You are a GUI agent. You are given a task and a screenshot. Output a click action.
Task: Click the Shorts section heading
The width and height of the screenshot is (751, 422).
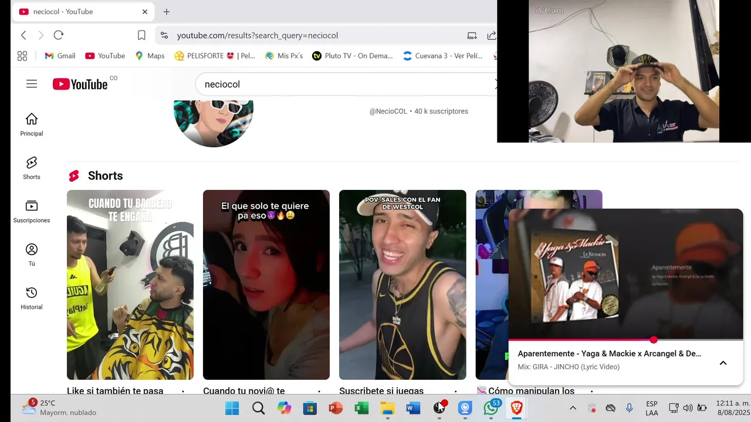[x=106, y=176]
